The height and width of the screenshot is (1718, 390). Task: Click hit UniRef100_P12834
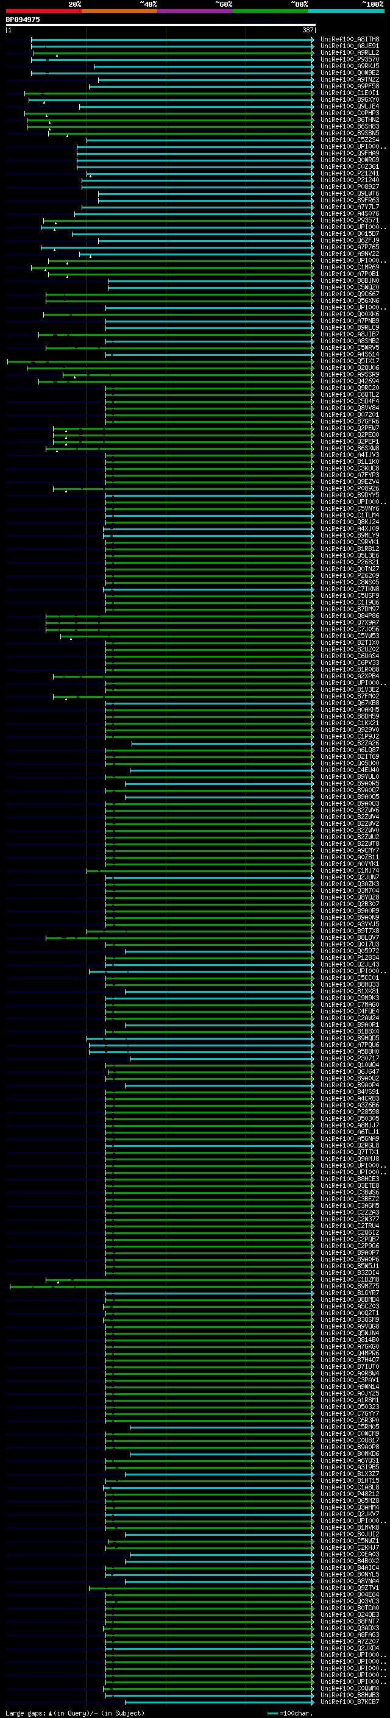tap(349, 957)
